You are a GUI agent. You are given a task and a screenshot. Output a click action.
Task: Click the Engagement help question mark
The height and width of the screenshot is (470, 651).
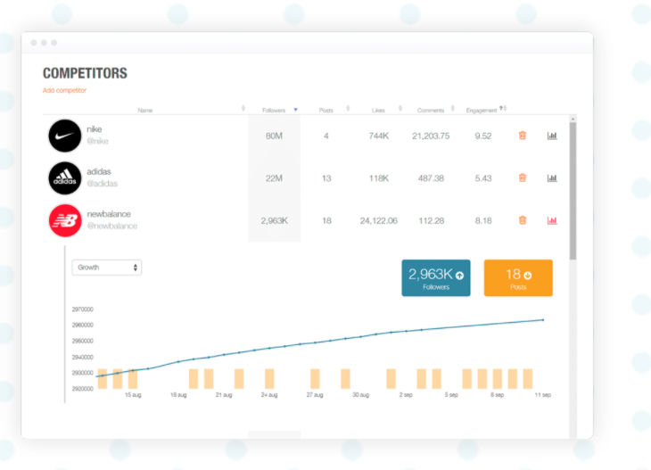pyautogui.click(x=500, y=108)
